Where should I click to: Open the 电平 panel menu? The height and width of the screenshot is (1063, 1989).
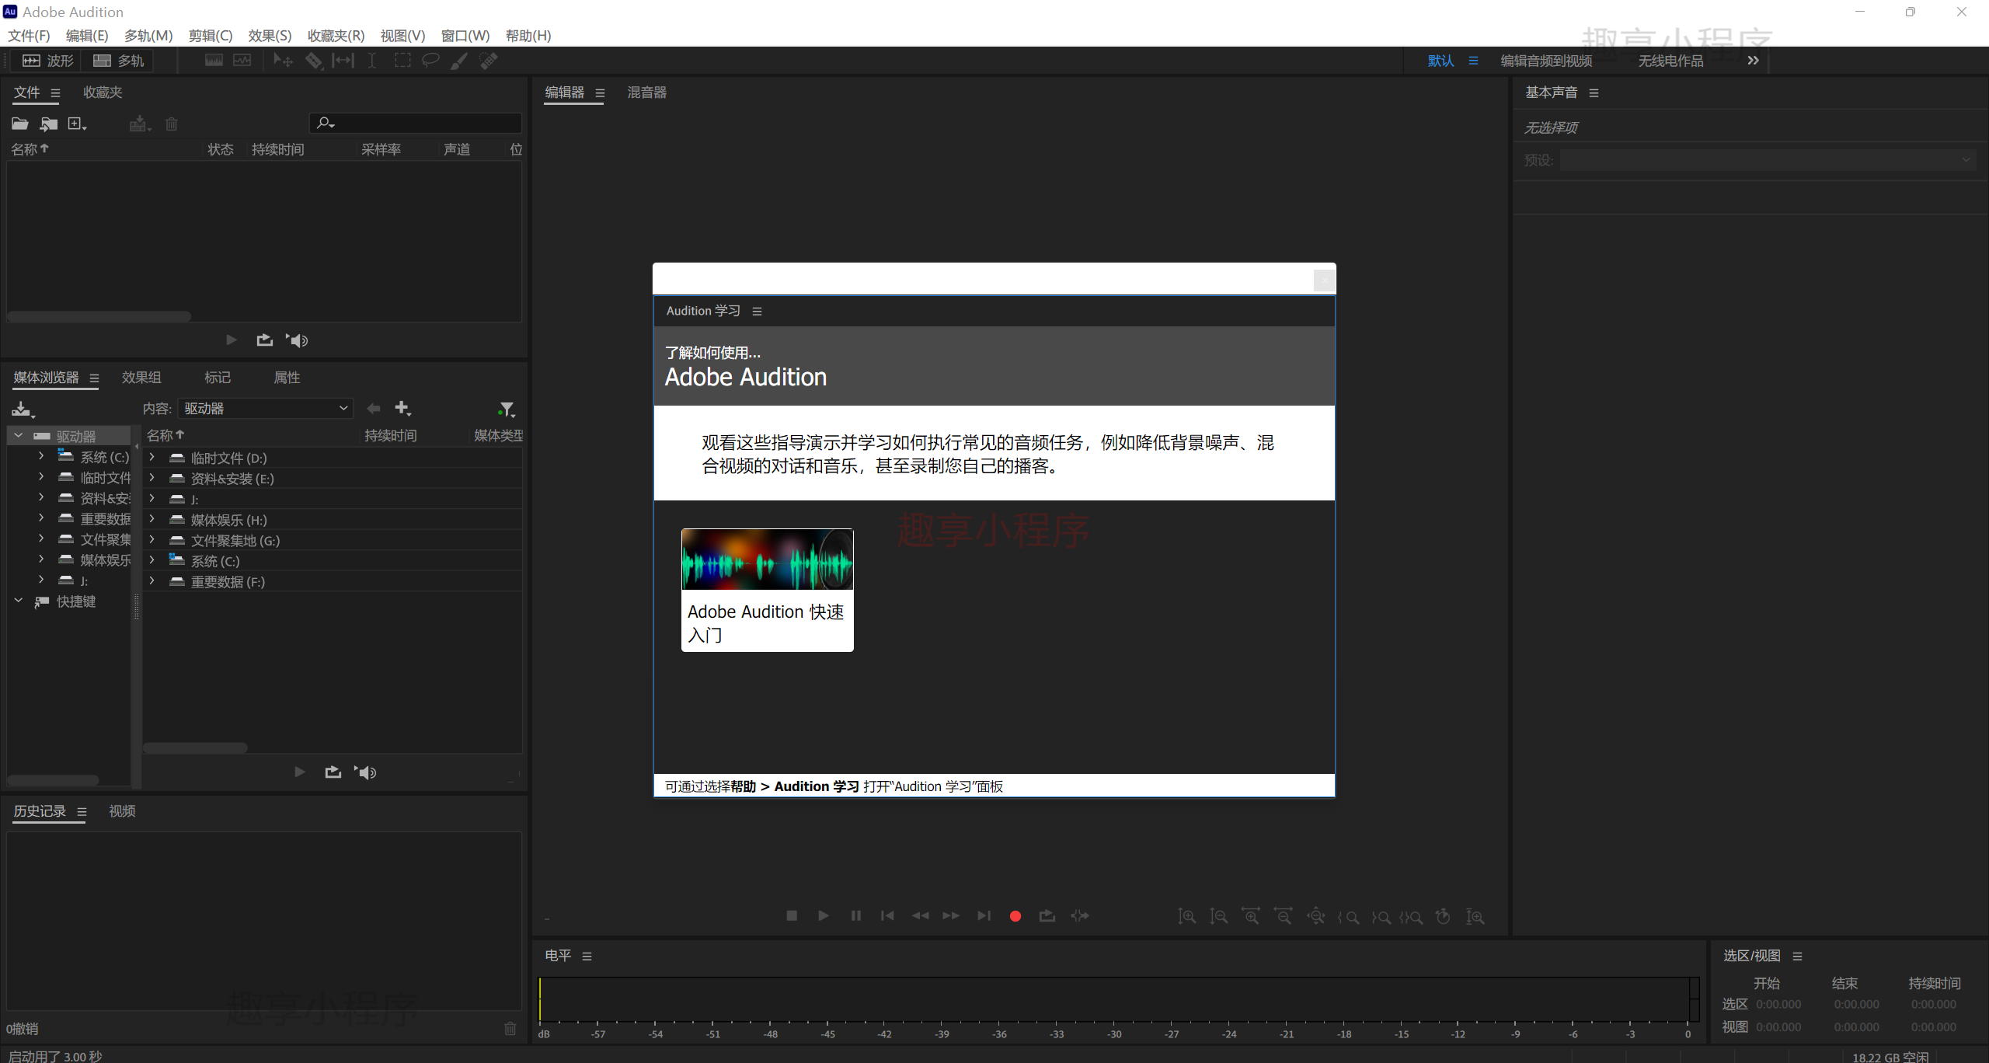[x=587, y=957]
